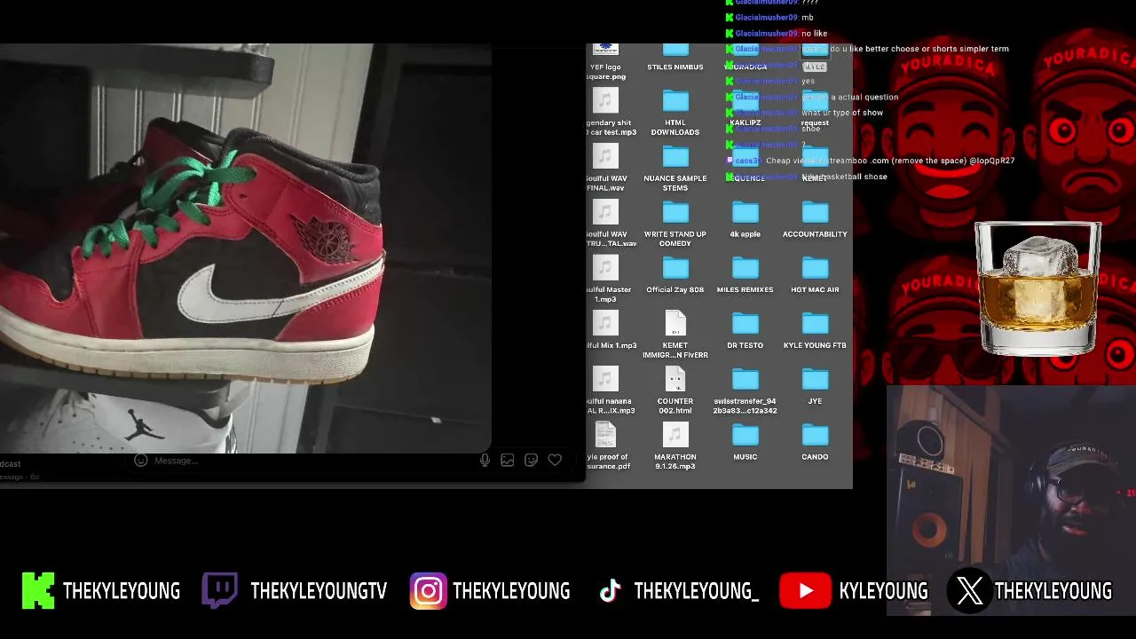The width and height of the screenshot is (1136, 639).
Task: Click the image attachment icon in message bar
Action: click(x=508, y=460)
